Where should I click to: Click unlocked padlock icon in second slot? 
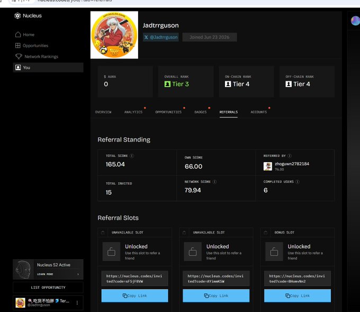(x=193, y=252)
